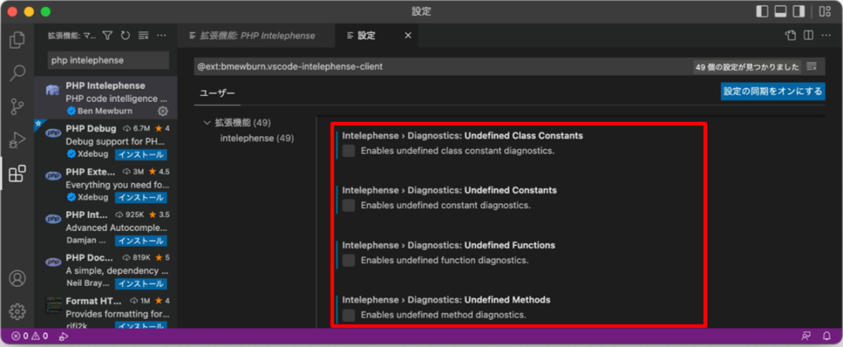The width and height of the screenshot is (843, 347).
Task: Open settings JSON file icon
Action: tap(790, 35)
